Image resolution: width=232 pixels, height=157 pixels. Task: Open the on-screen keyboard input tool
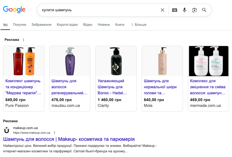(x=175, y=10)
